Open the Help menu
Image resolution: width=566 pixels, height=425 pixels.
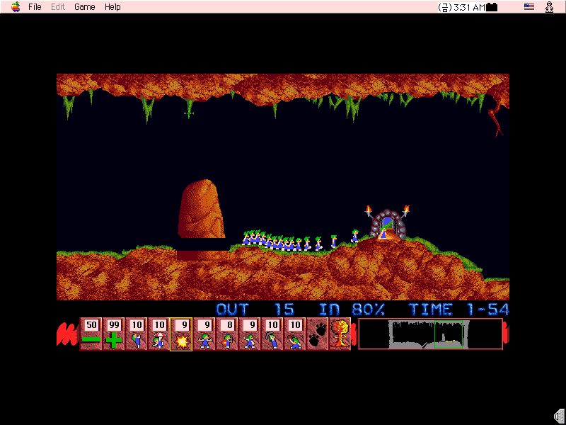[112, 7]
